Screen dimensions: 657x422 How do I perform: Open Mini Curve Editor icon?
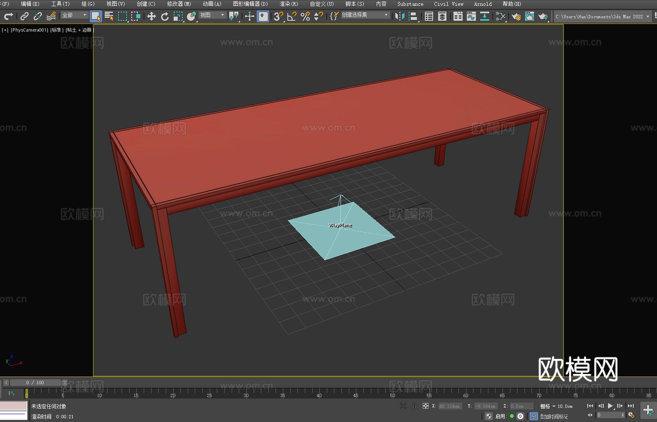point(12,393)
